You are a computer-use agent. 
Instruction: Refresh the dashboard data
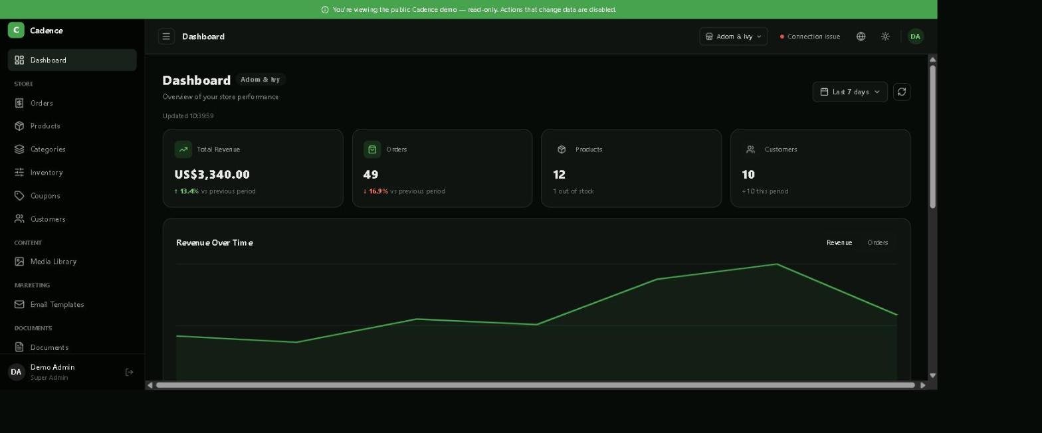tap(902, 92)
